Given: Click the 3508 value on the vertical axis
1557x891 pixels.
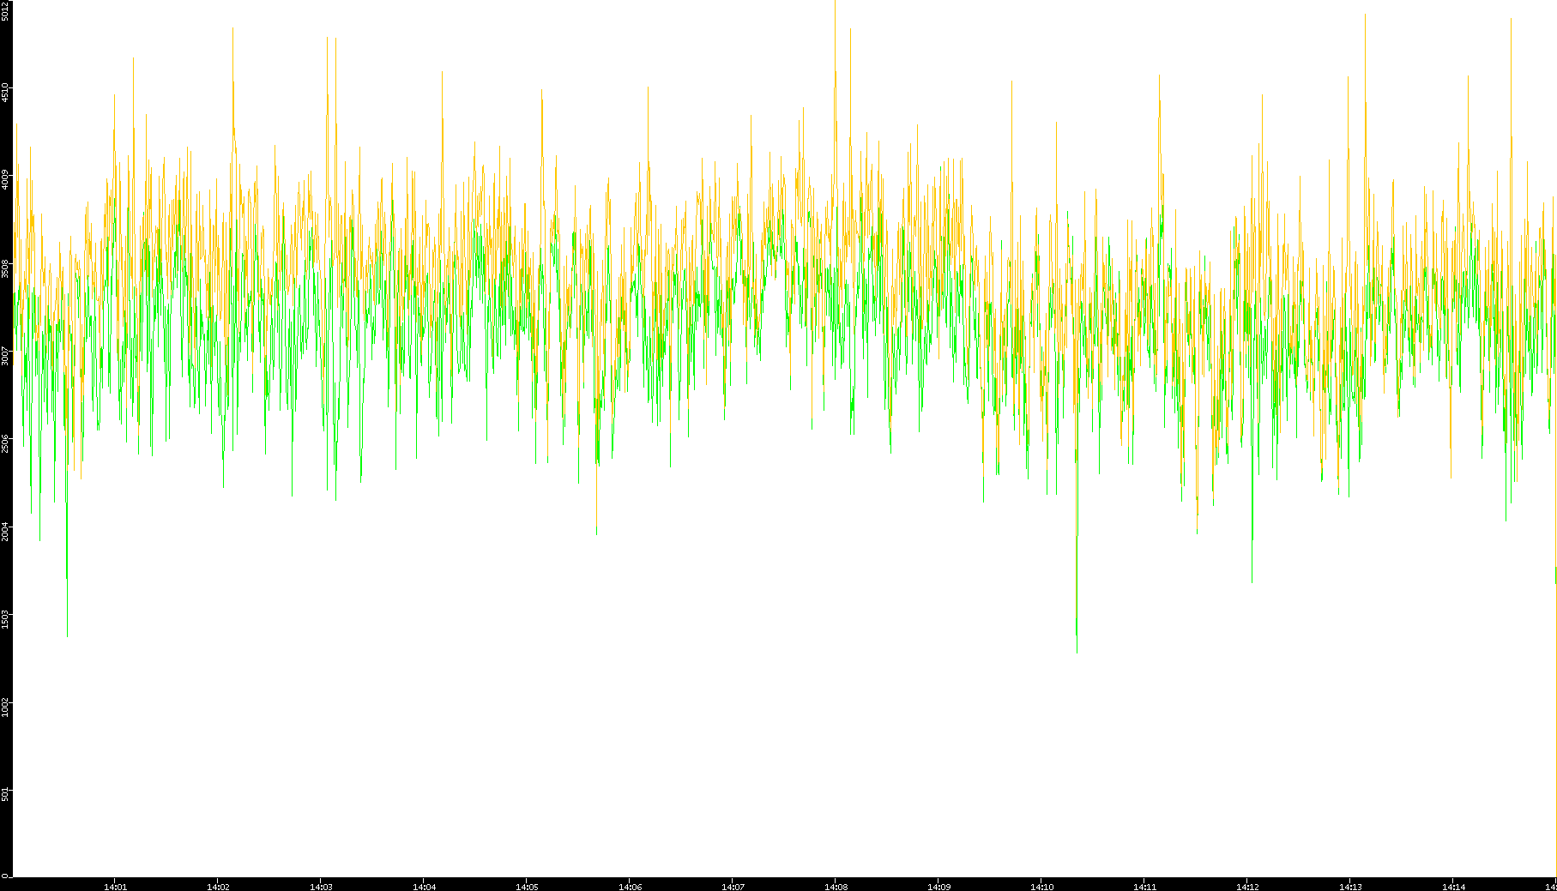Looking at the screenshot, I should (5, 268).
